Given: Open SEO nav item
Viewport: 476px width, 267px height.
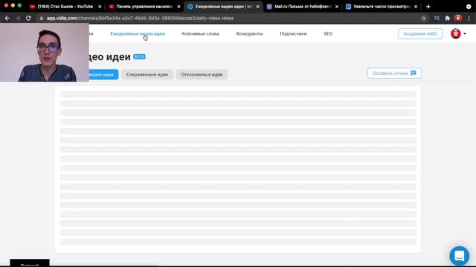Looking at the screenshot, I should [x=328, y=33].
